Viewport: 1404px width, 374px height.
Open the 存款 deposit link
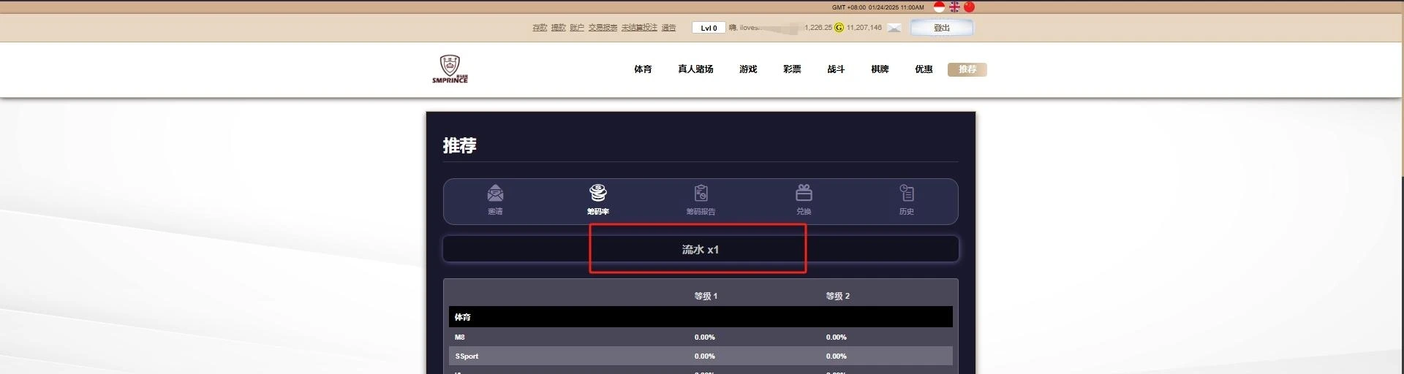[x=540, y=28]
